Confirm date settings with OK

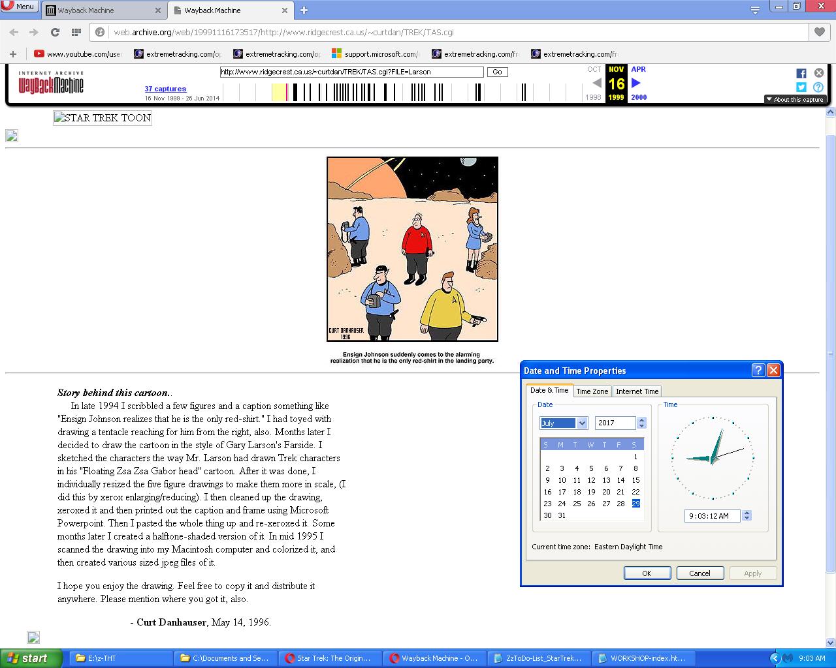[647, 573]
